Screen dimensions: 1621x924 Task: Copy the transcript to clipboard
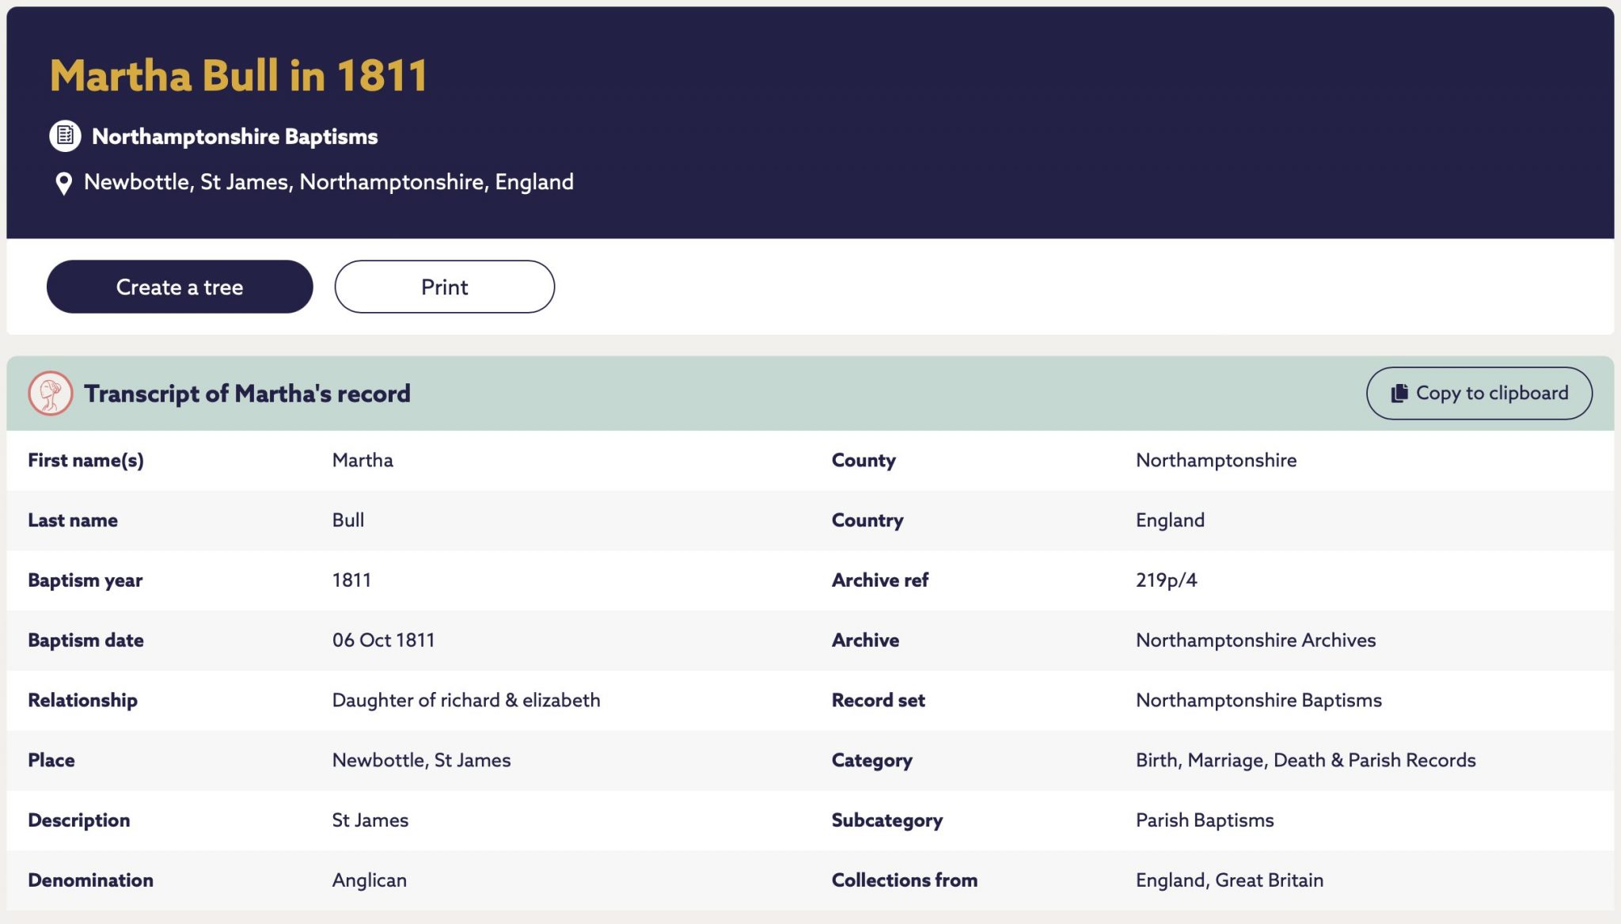[x=1479, y=393]
